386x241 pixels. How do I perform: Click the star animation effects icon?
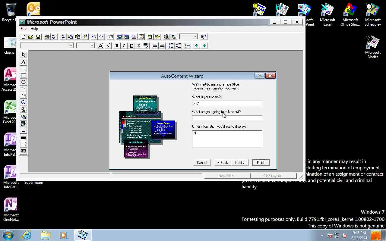(x=157, y=37)
